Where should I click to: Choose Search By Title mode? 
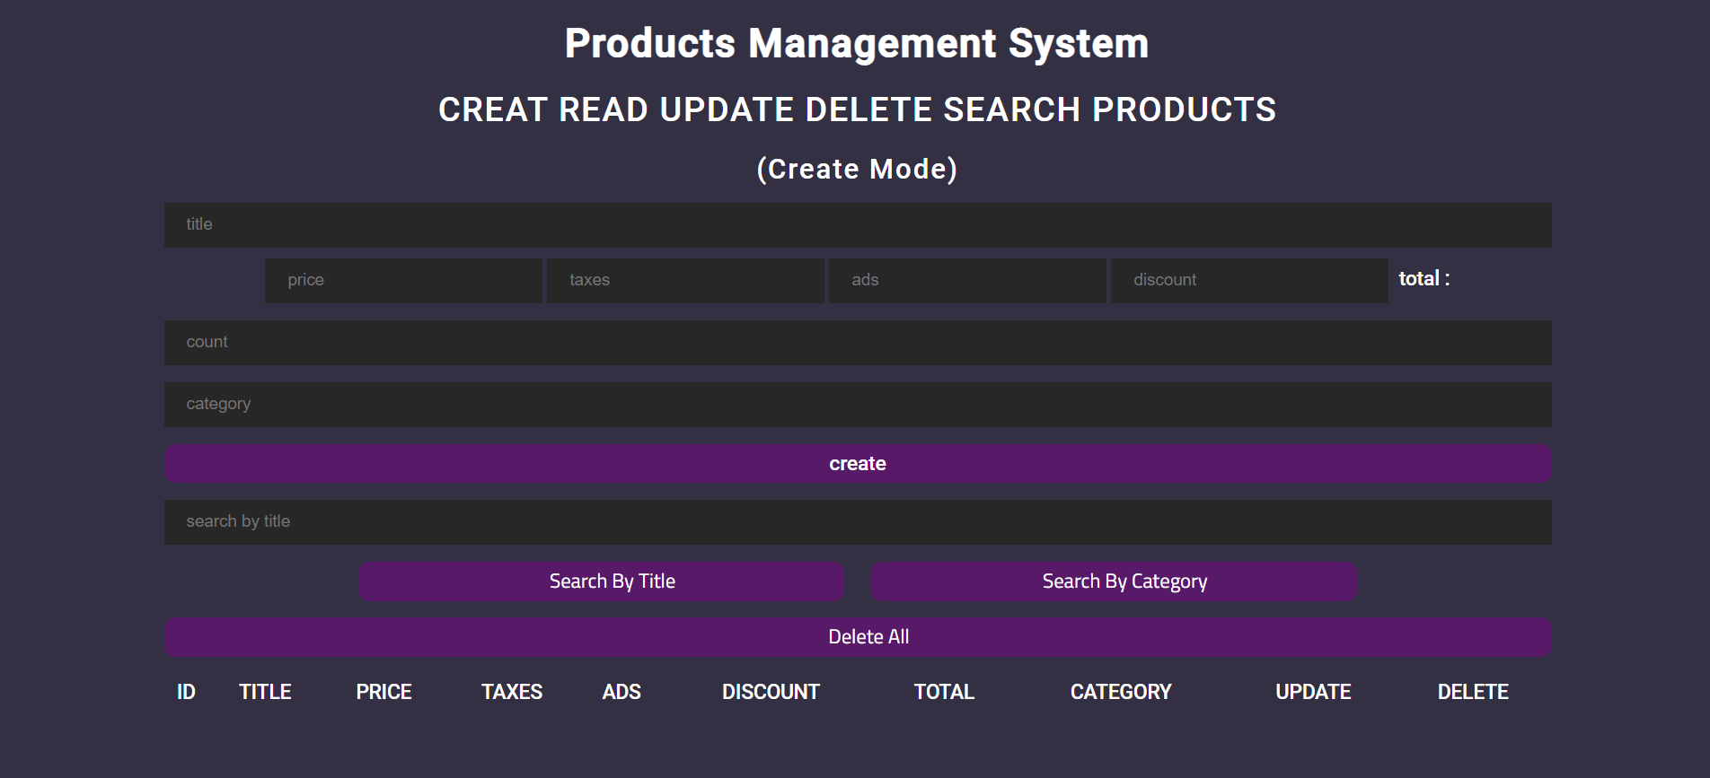tap(601, 581)
